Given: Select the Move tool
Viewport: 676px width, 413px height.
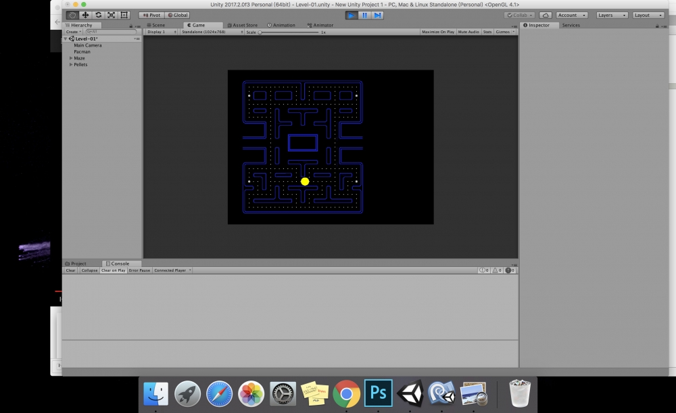Looking at the screenshot, I should click(85, 15).
